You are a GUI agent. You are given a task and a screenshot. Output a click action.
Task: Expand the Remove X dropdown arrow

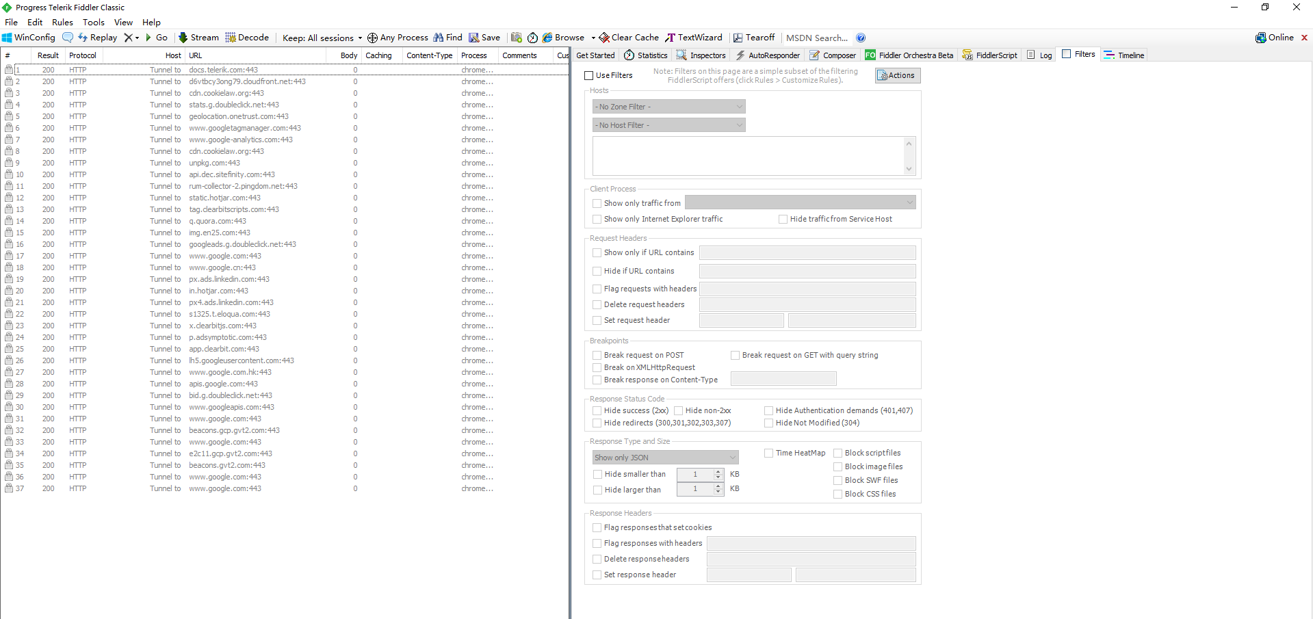137,38
